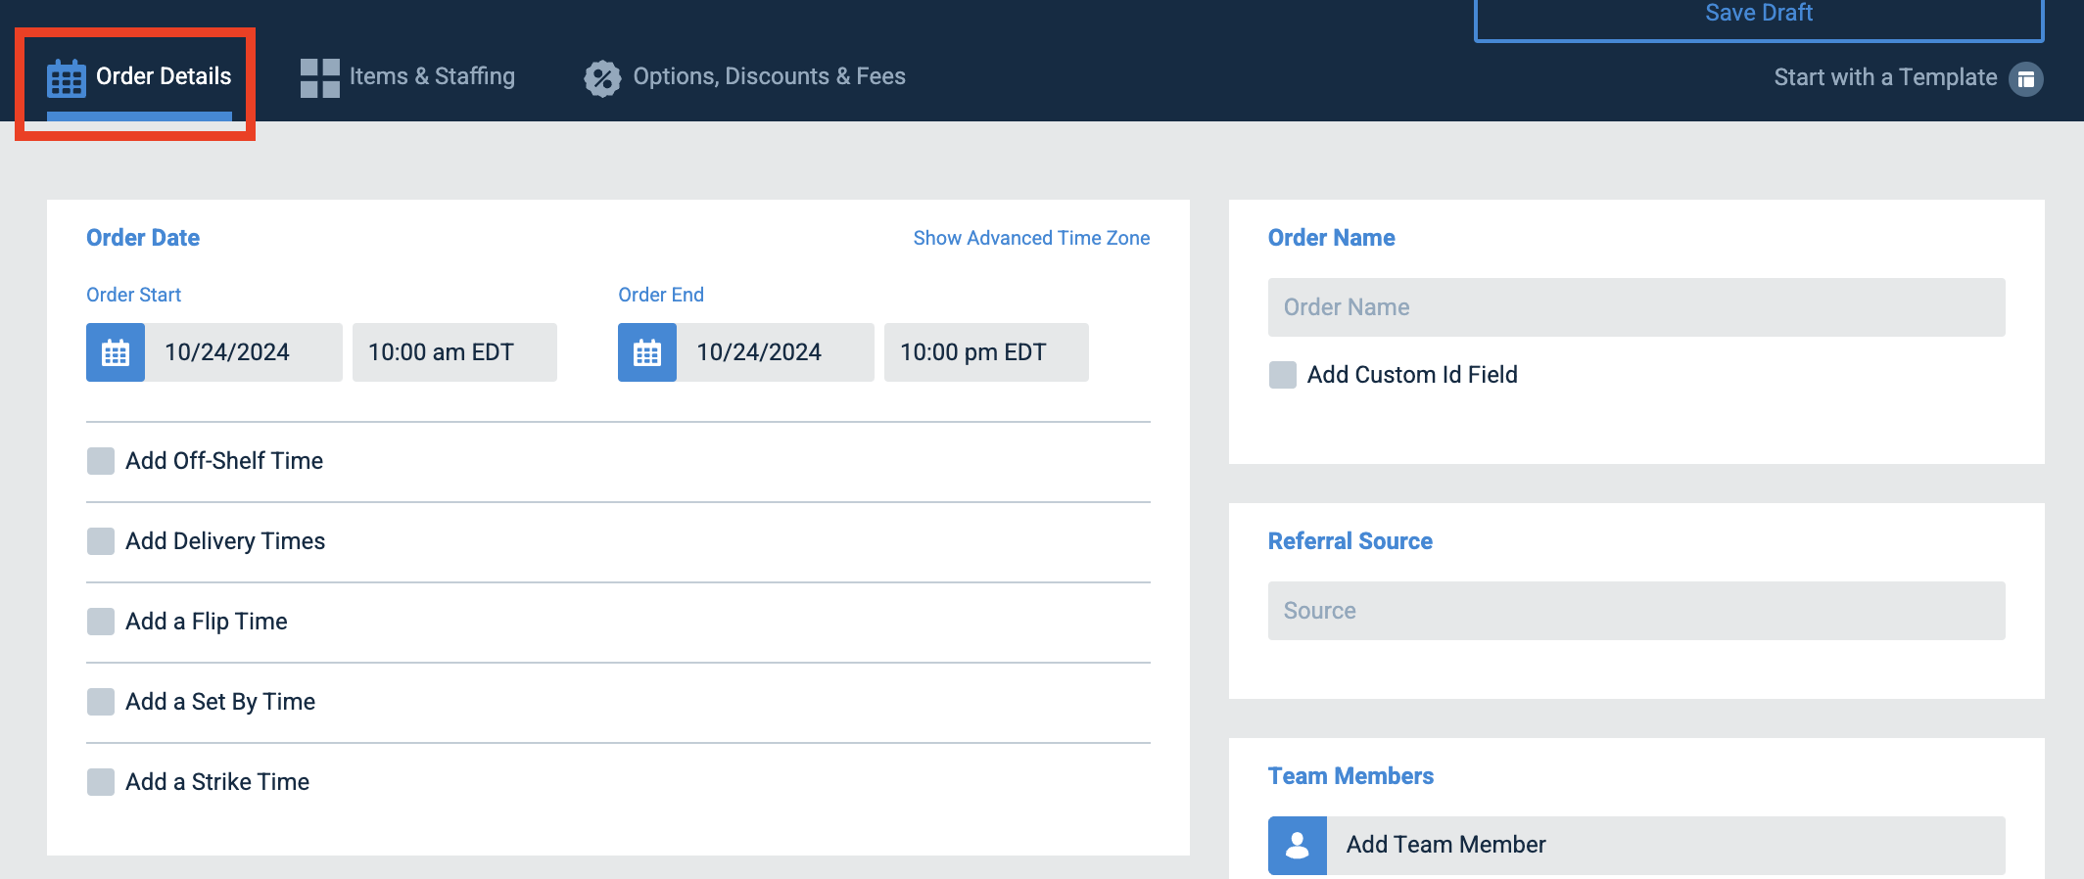
Task: Focus the Order Name input field
Action: [1636, 307]
